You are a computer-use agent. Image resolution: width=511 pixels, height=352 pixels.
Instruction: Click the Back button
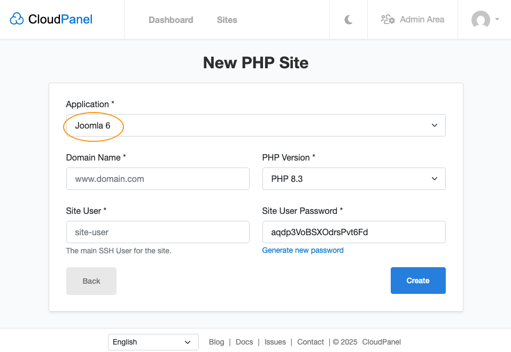tap(91, 281)
